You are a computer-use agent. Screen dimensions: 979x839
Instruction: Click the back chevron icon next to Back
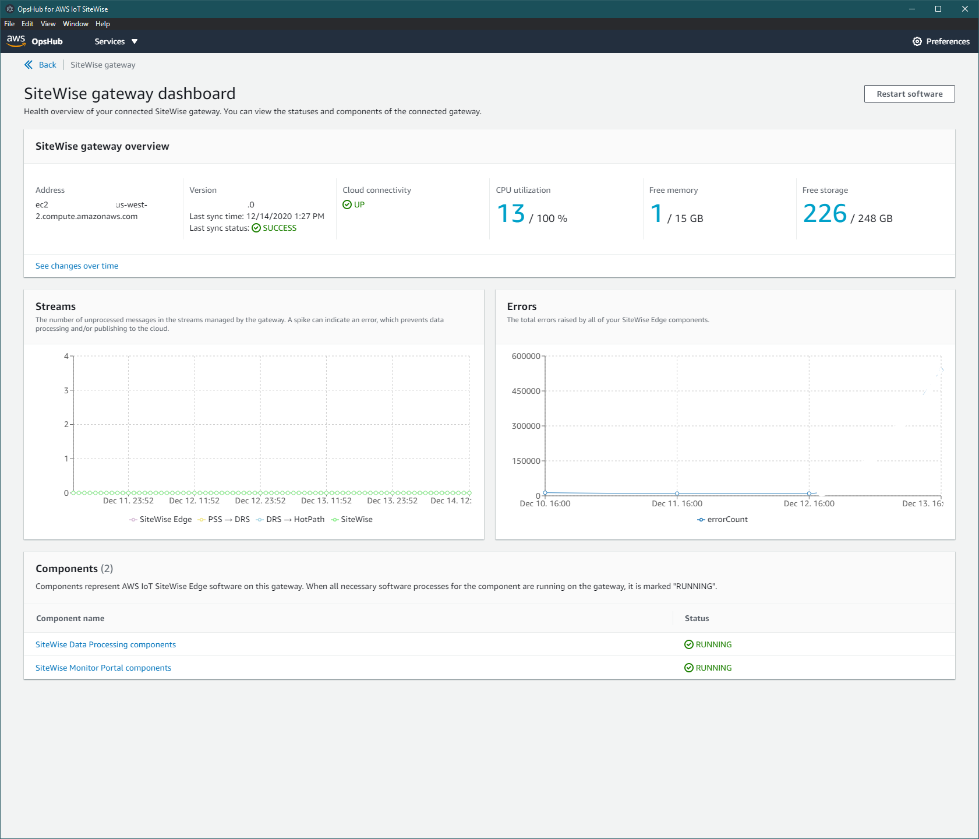29,65
